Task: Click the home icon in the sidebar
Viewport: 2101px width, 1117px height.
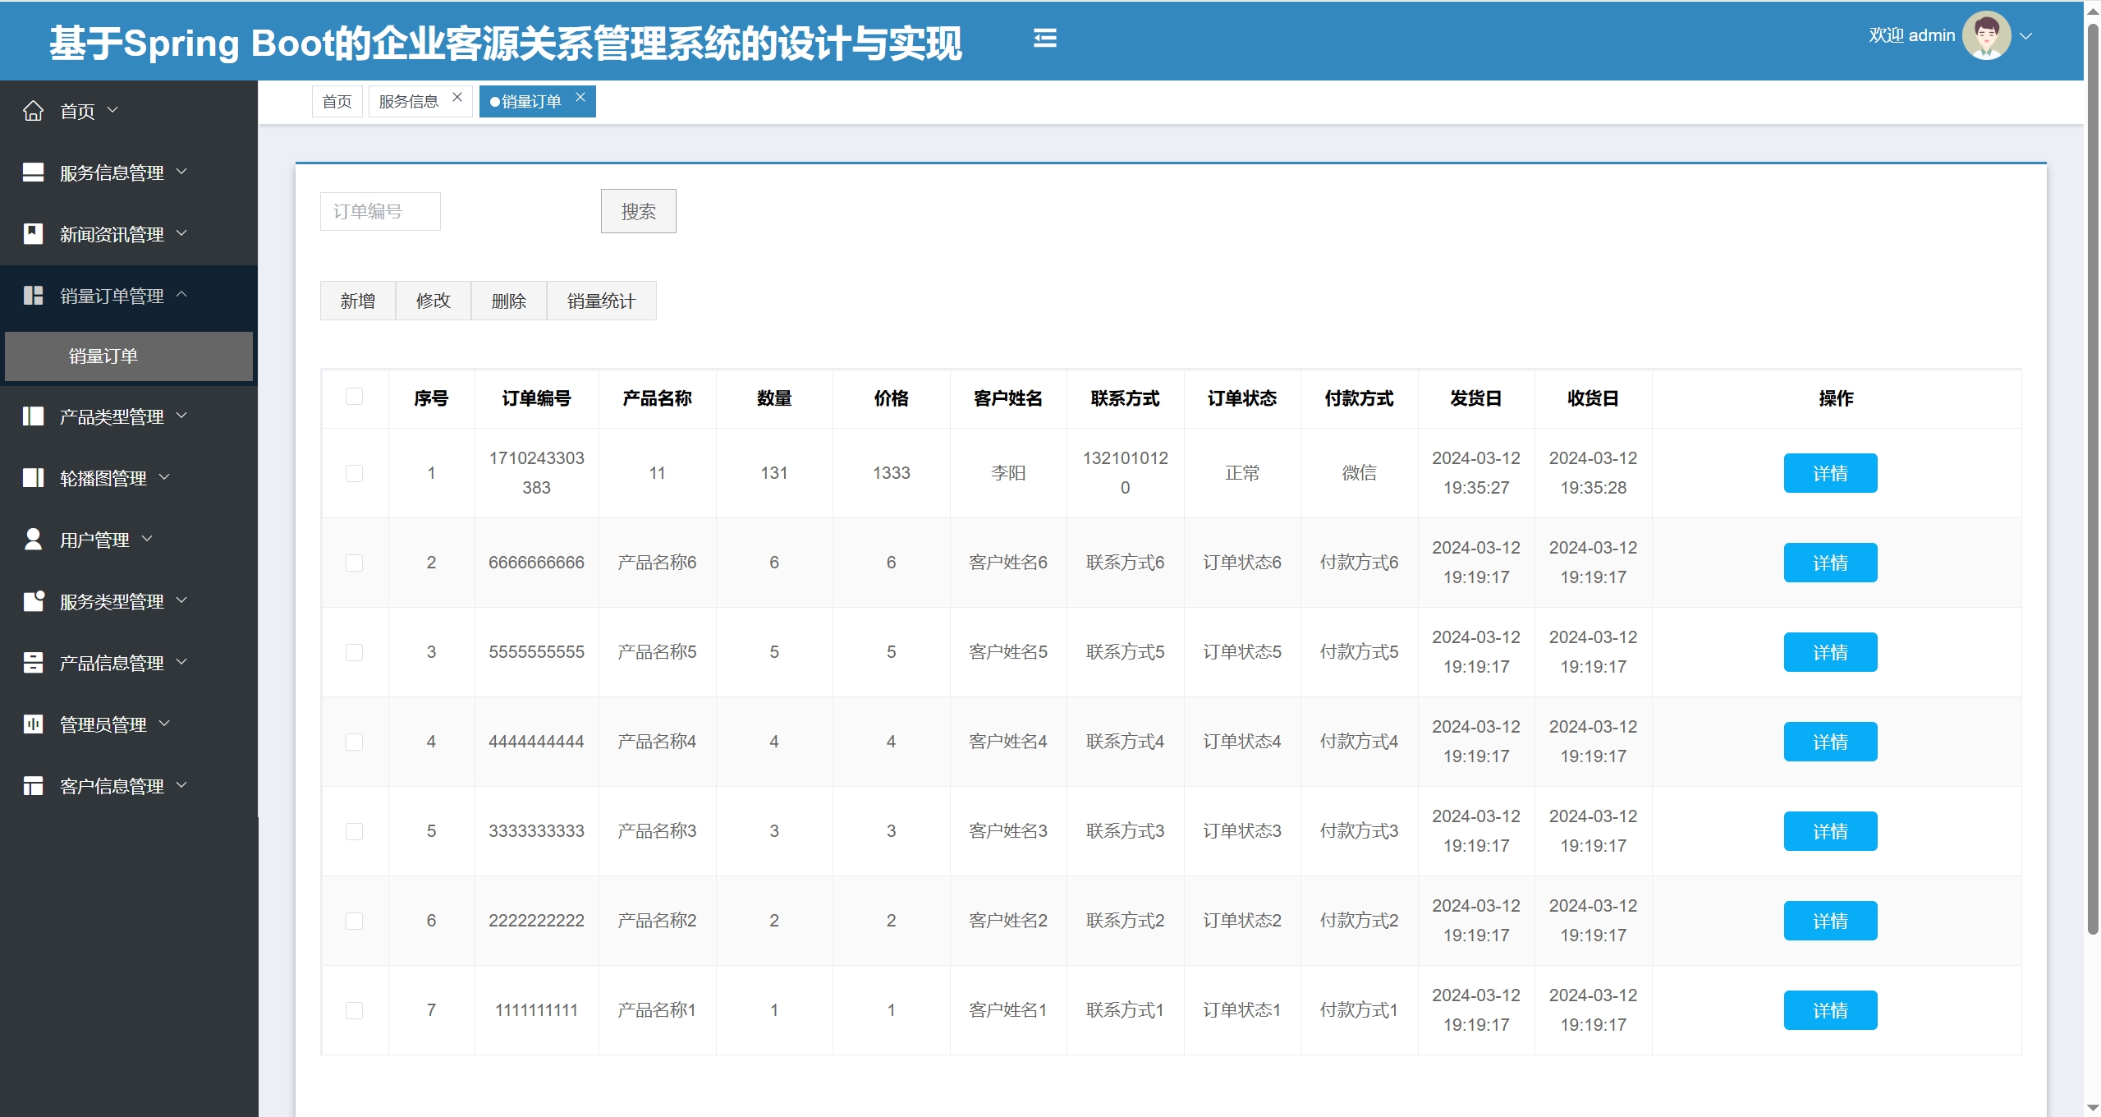Action: pyautogui.click(x=33, y=111)
